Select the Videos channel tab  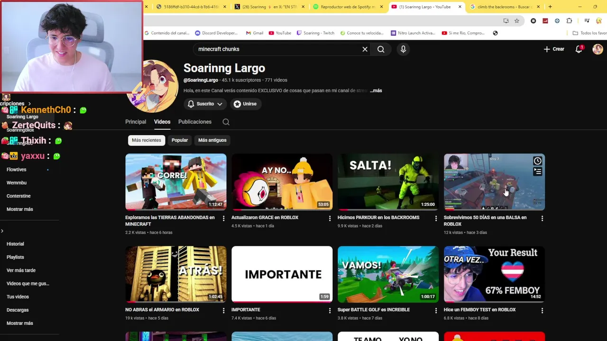[x=162, y=122]
